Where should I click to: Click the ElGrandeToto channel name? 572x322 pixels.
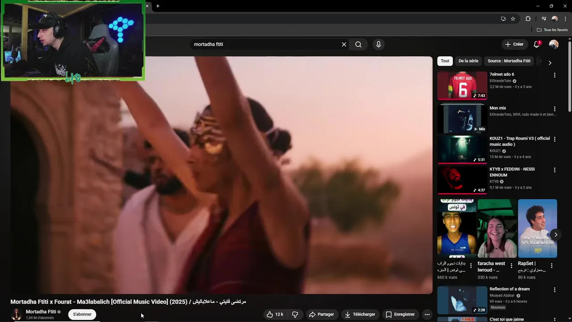500,81
